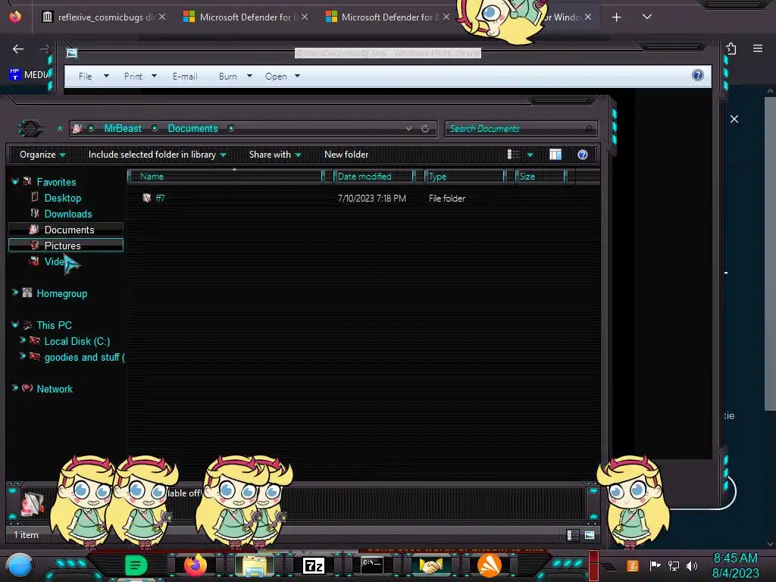The image size is (776, 582).
Task: Sort by Date modified column
Action: 374,177
